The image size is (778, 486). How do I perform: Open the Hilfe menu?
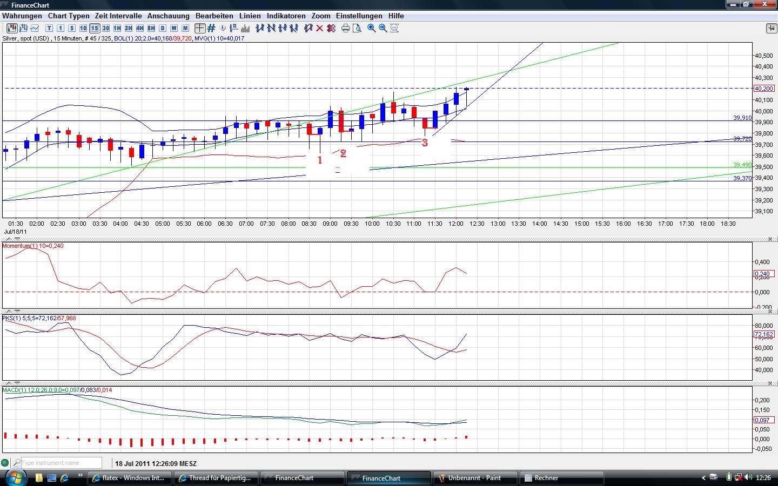(x=396, y=16)
